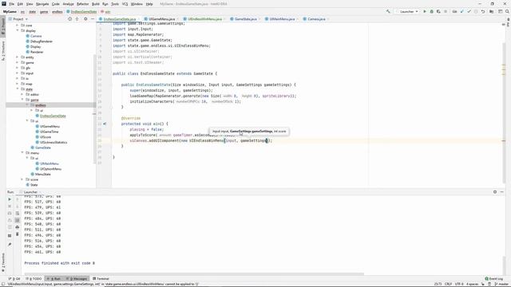This screenshot has height=287, width=511.
Task: Switch to the UIGameMenu.java tab
Action: (161, 19)
